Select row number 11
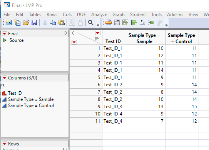 click(x=86, y=121)
